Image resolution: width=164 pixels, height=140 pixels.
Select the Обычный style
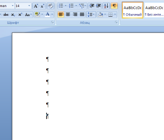(133, 10)
